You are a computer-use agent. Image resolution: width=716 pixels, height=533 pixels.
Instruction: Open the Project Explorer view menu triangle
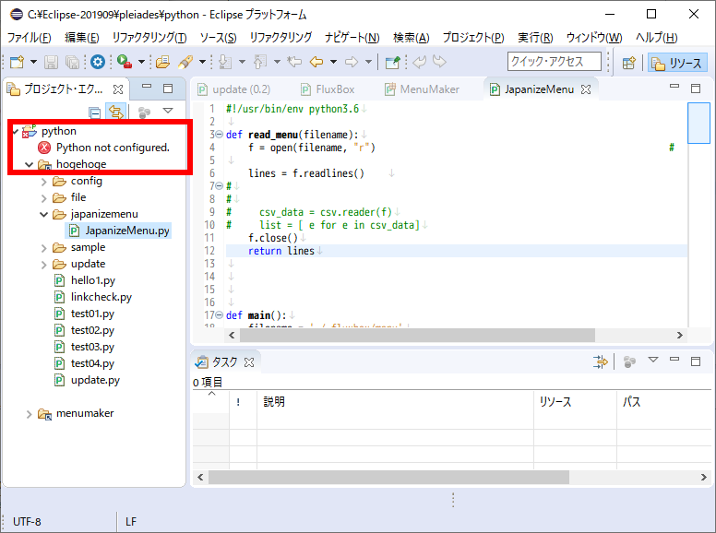(x=168, y=111)
